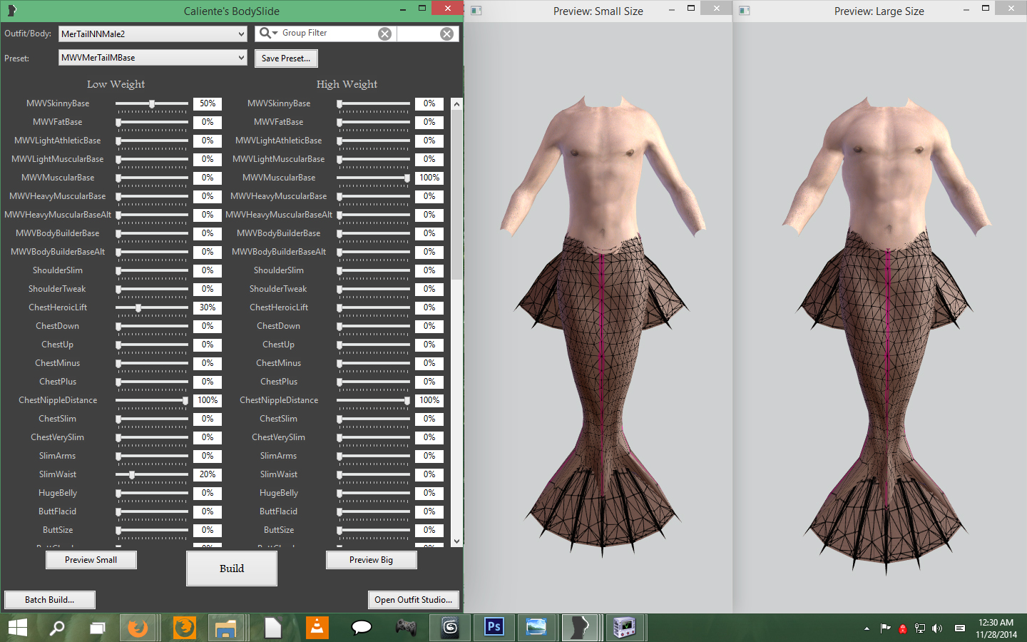The image size is (1027, 642).
Task: Open File Explorer from the taskbar
Action: click(x=225, y=628)
